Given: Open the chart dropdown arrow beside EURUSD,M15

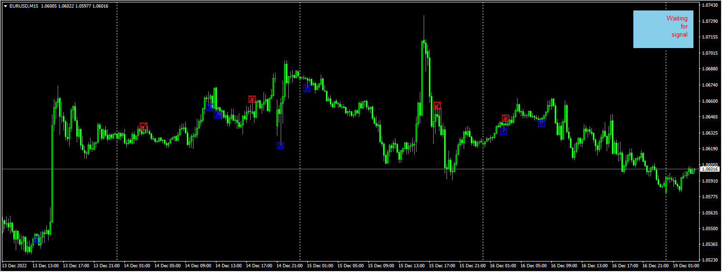Looking at the screenshot, I should point(5,6).
